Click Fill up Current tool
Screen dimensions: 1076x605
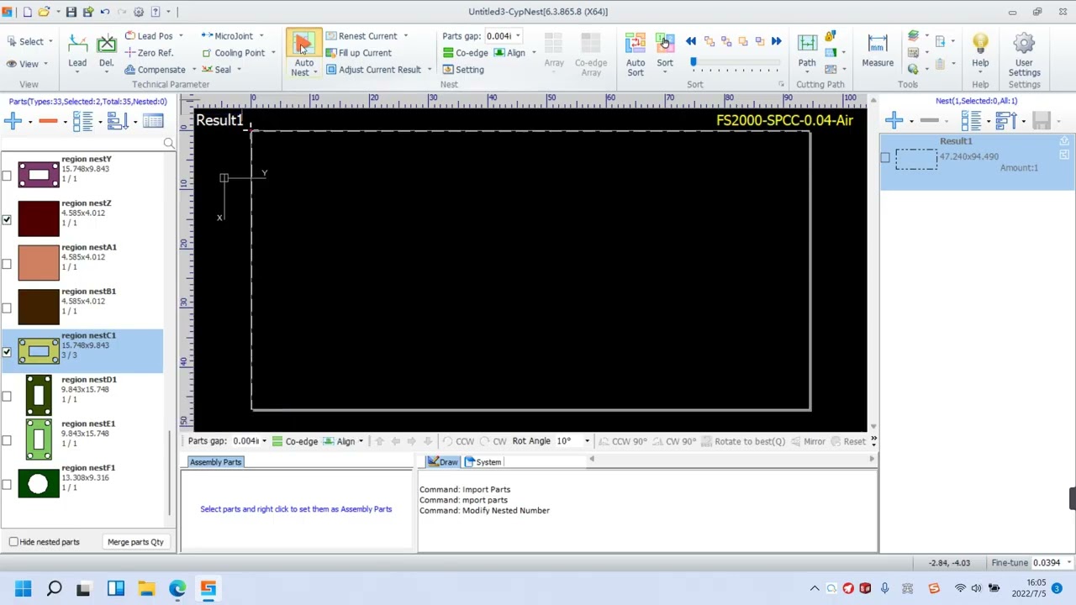click(358, 53)
